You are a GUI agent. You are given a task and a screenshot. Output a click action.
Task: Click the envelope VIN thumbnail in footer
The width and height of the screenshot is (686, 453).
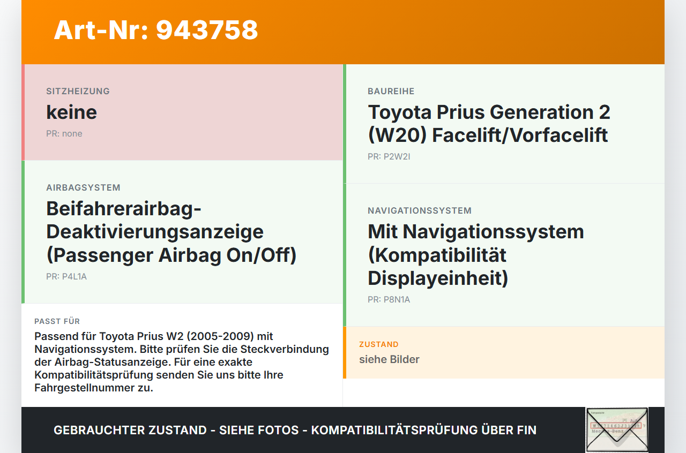[x=617, y=430]
